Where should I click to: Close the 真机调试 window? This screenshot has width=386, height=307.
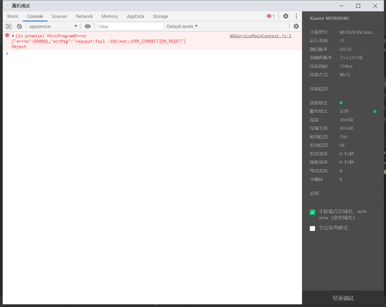375,6
